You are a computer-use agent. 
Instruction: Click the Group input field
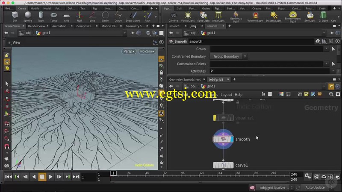click(266, 49)
